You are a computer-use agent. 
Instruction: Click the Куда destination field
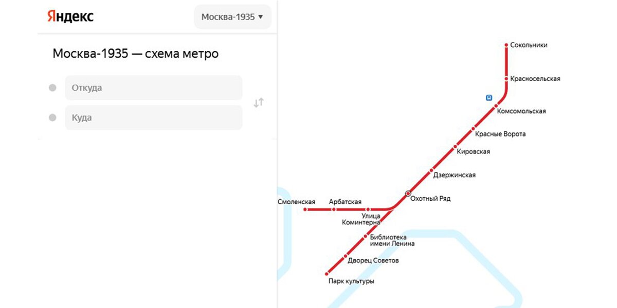(153, 118)
